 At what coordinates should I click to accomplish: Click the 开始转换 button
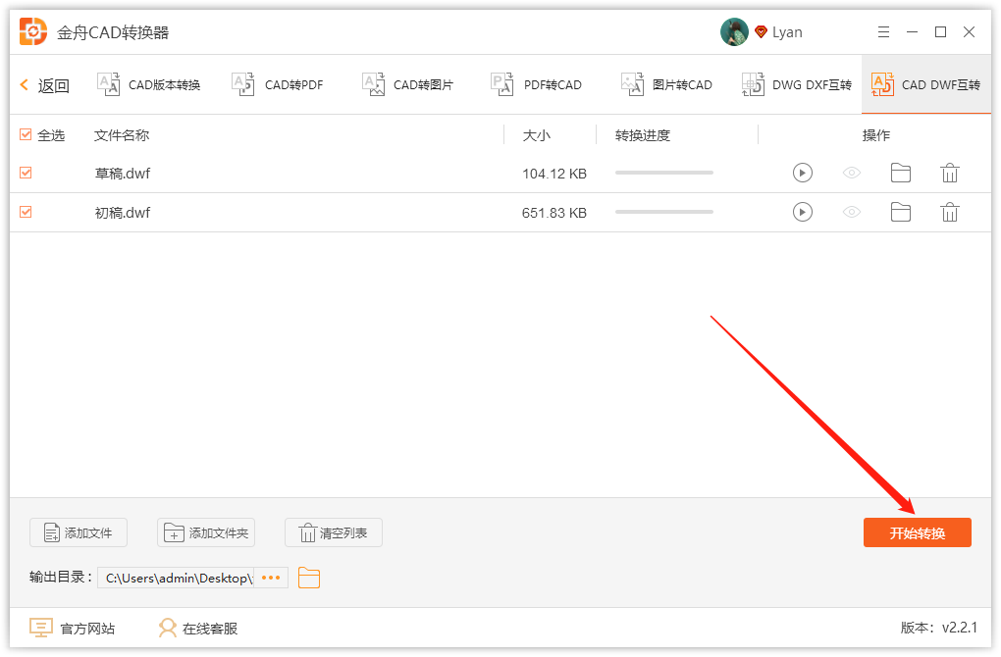917,532
